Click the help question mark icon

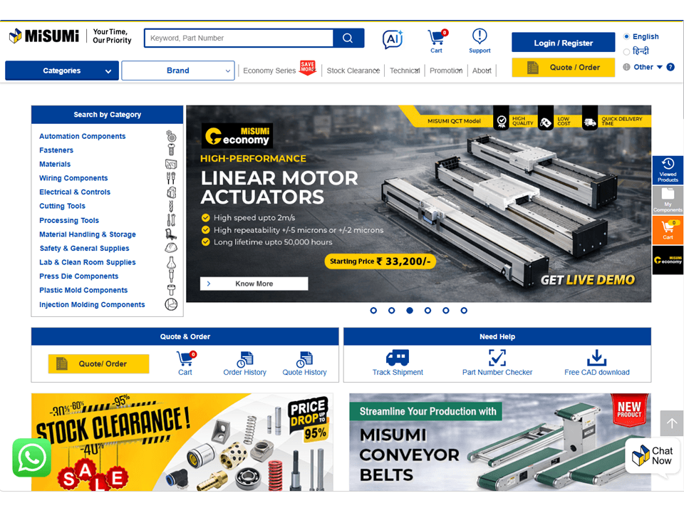tap(670, 67)
